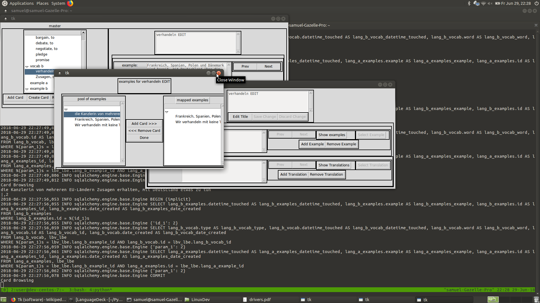
Task: Click the Done button
Action: (144, 138)
